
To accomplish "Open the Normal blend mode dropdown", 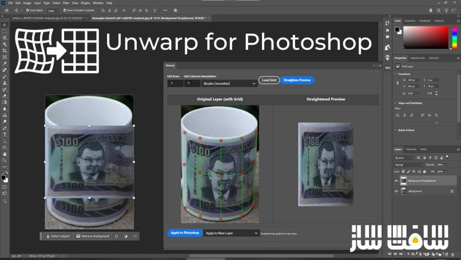I will 408,164.
